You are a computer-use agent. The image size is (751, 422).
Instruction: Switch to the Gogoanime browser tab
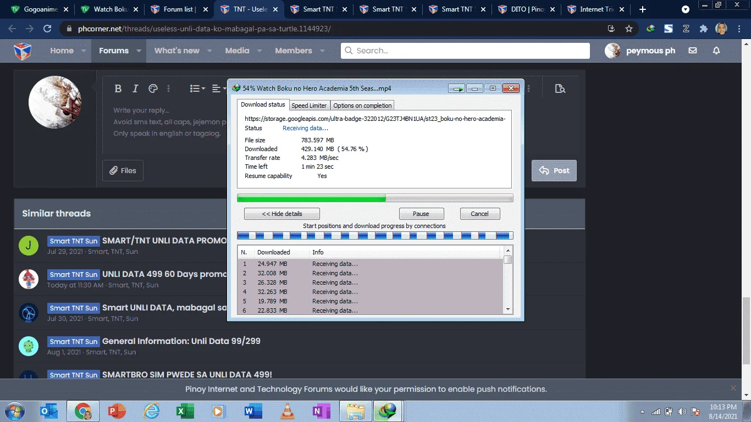pos(40,9)
